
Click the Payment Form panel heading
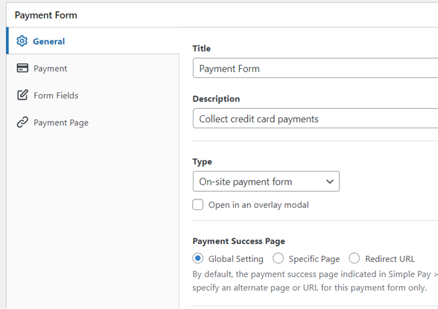(x=46, y=15)
